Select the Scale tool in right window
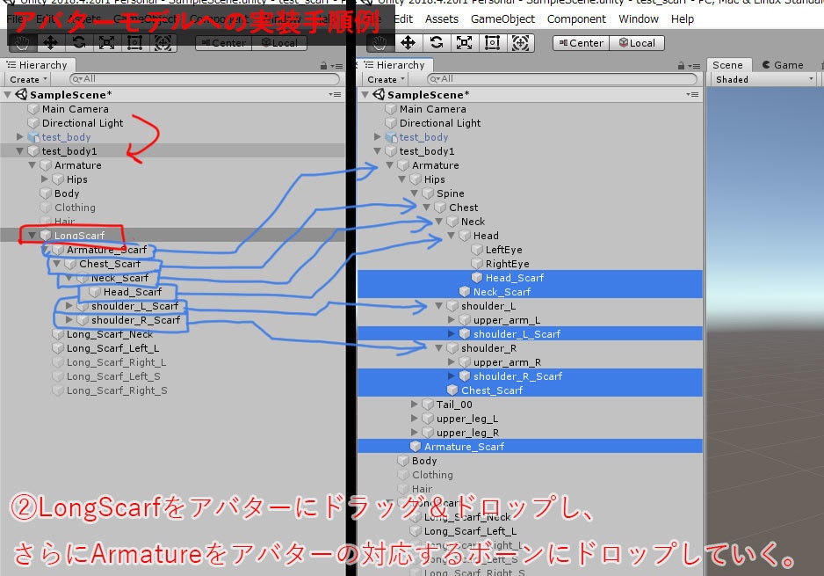Screen dimensions: 824x576 (x=464, y=42)
